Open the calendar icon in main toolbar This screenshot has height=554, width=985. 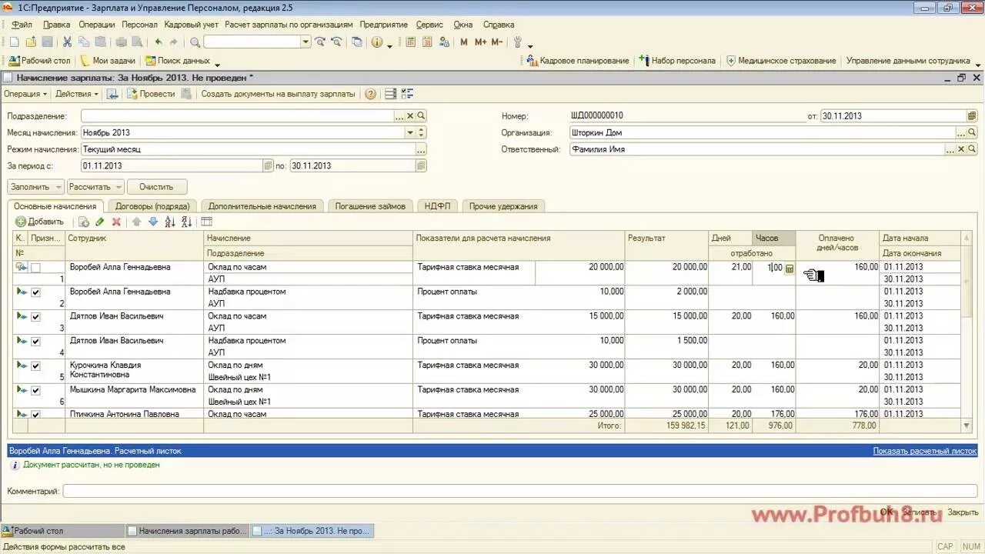point(427,42)
